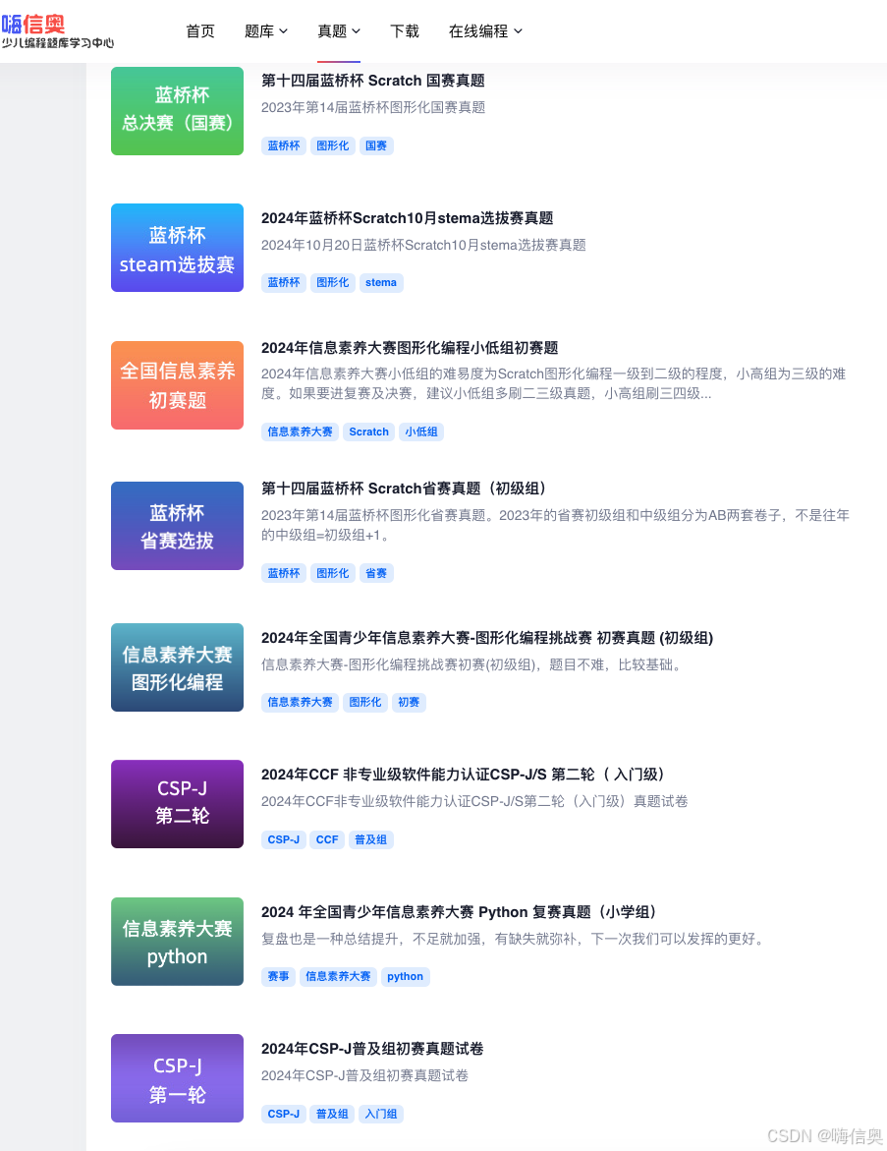Open 2024年CSP-J普及组初赛真题试卷 title
This screenshot has width=887, height=1151.
click(372, 1048)
